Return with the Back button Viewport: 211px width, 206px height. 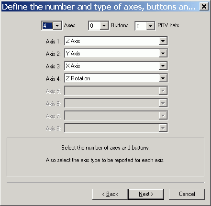[110, 194]
